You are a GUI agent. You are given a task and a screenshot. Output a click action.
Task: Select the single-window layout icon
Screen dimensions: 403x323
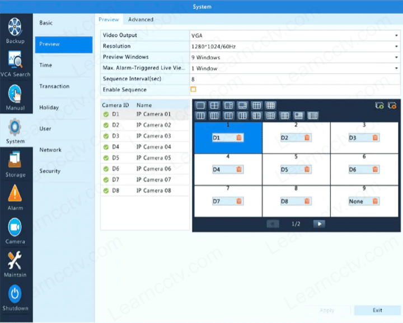click(x=200, y=105)
